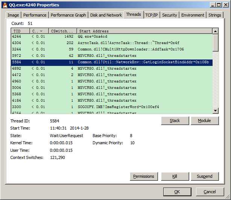Click the Cancel button

coord(210,192)
